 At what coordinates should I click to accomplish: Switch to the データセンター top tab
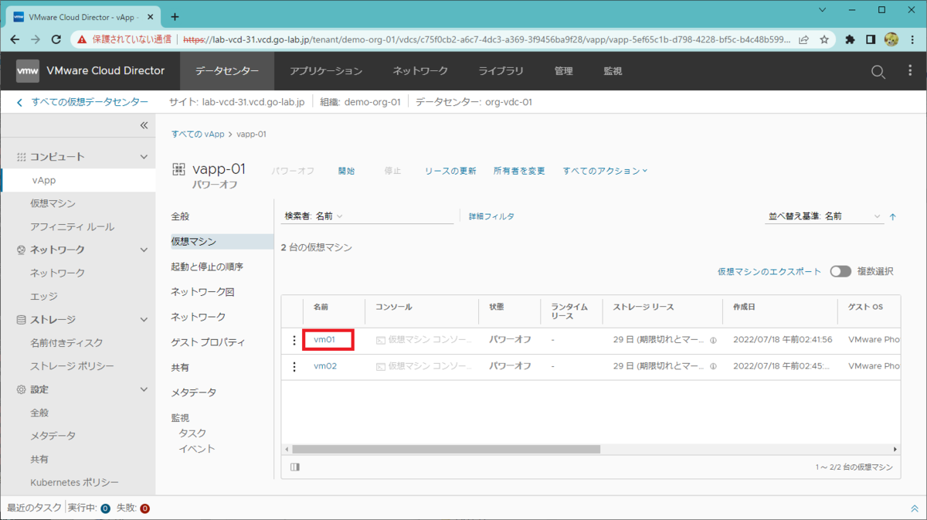[227, 71]
